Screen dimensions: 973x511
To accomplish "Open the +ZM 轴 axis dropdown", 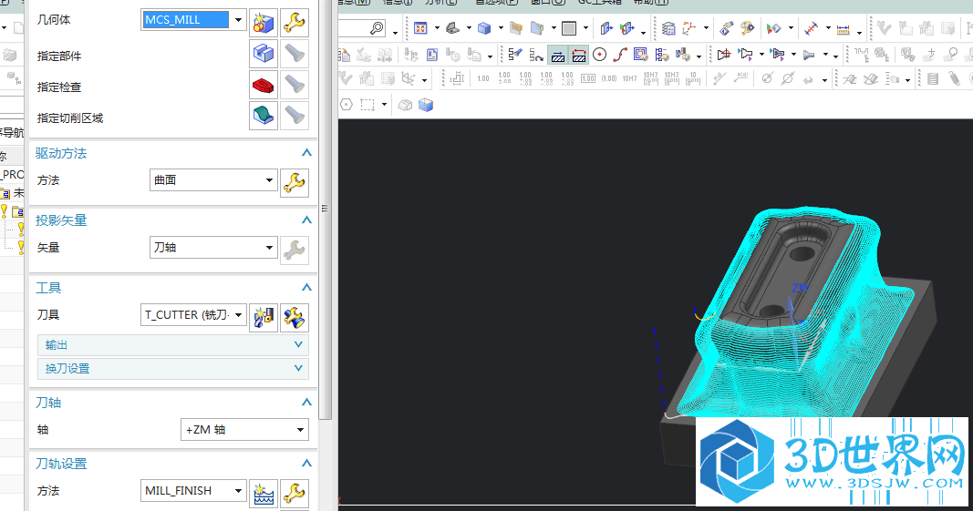I will pyautogui.click(x=300, y=429).
